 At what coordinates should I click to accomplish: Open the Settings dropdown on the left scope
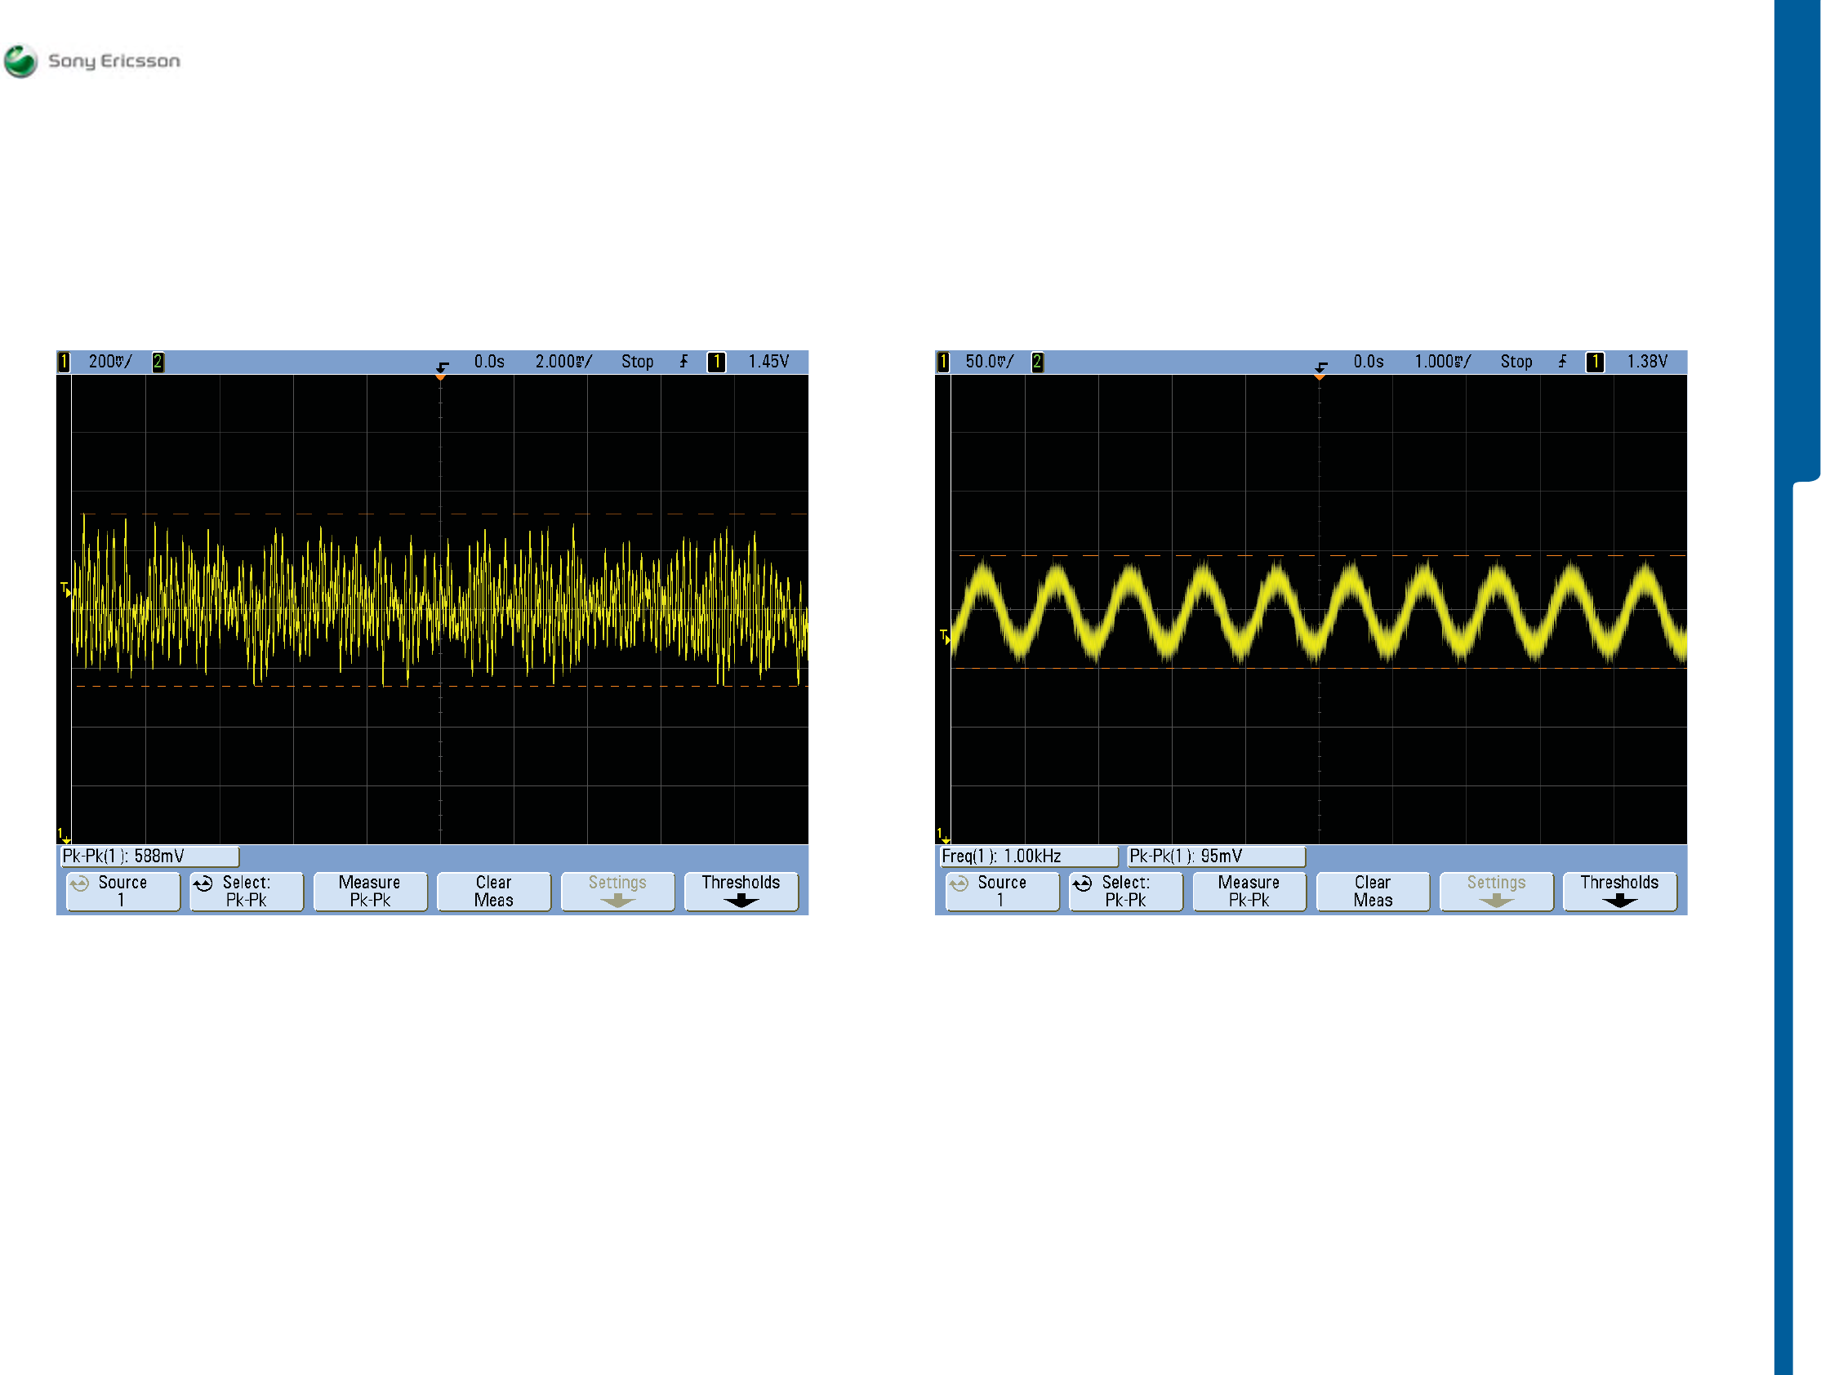(617, 891)
